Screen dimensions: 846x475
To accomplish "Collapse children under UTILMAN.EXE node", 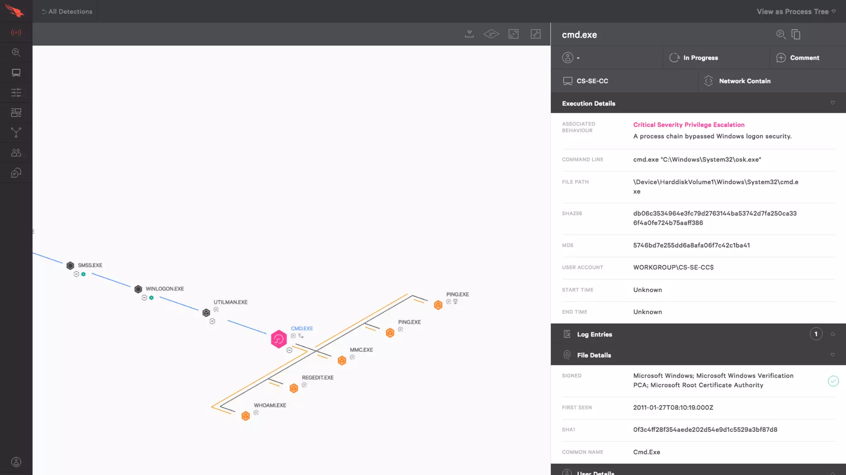I will point(212,322).
